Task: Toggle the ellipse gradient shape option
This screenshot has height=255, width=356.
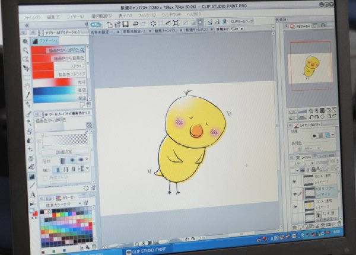Action: pyautogui.click(x=81, y=160)
